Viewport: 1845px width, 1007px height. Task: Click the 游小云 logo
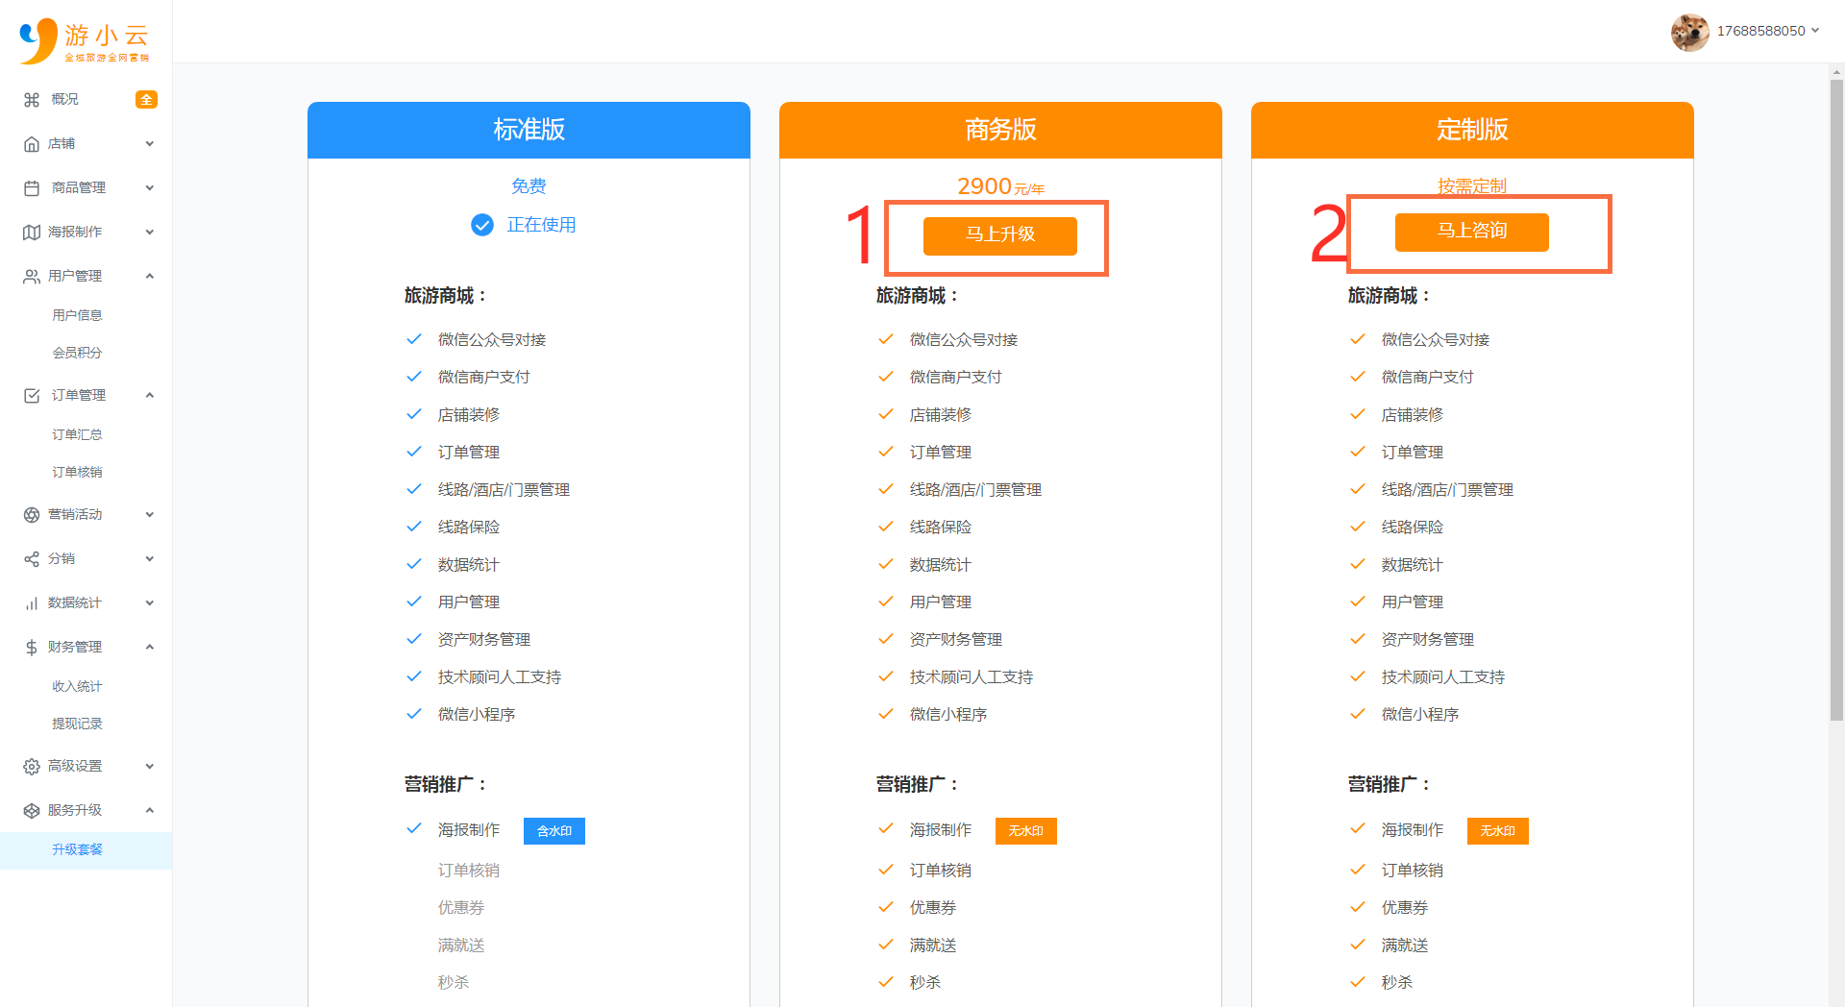point(85,40)
